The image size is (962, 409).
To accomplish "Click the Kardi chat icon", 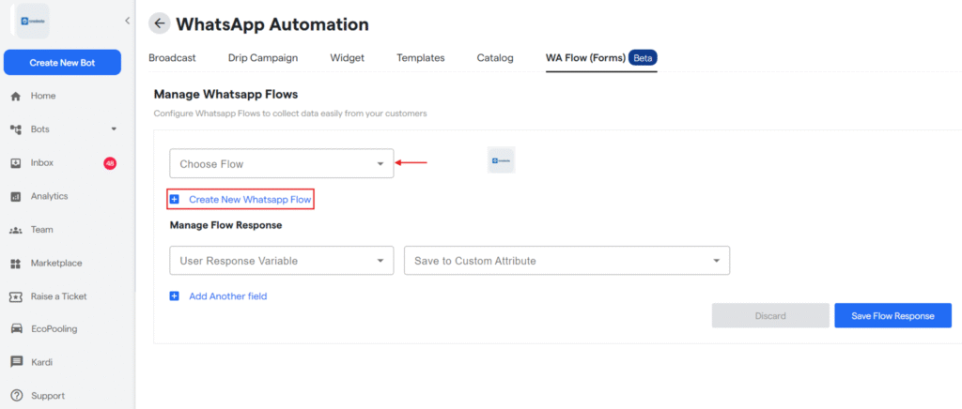I will (x=16, y=362).
